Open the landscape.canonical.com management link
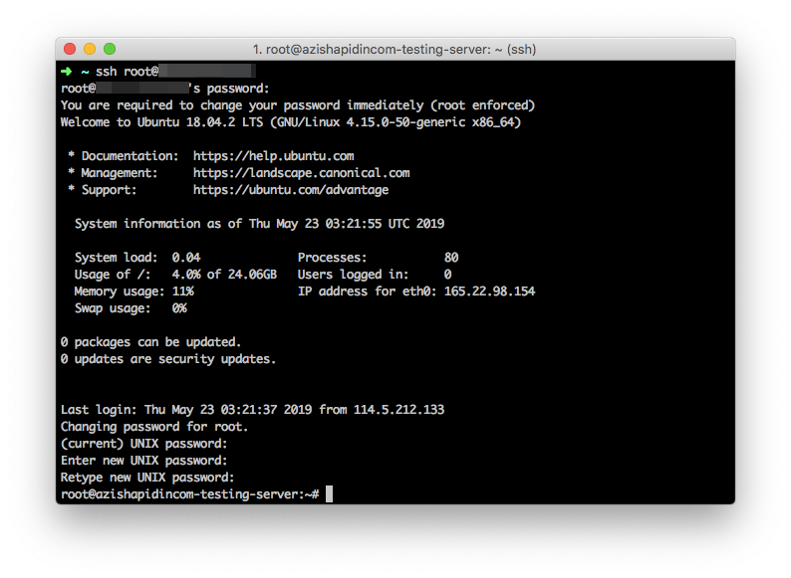Screen dimensions: 791x578 (x=301, y=173)
